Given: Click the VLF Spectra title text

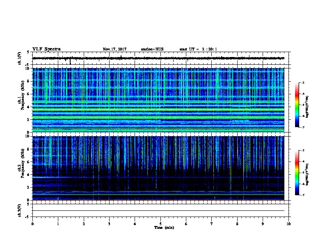Looking at the screenshot, I should pyautogui.click(x=46, y=49).
